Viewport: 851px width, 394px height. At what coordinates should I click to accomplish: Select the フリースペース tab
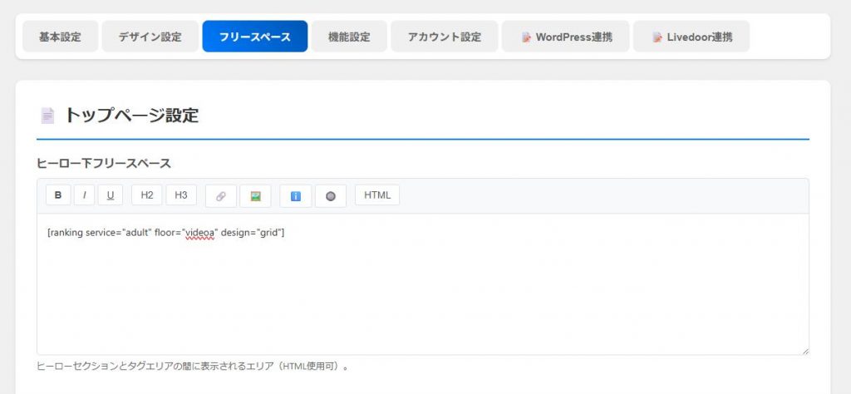click(254, 37)
